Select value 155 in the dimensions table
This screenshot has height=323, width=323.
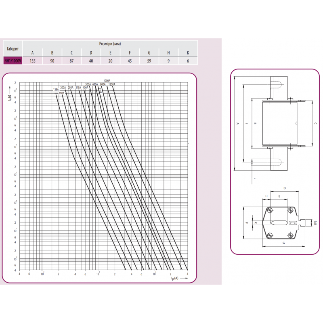tap(32, 61)
